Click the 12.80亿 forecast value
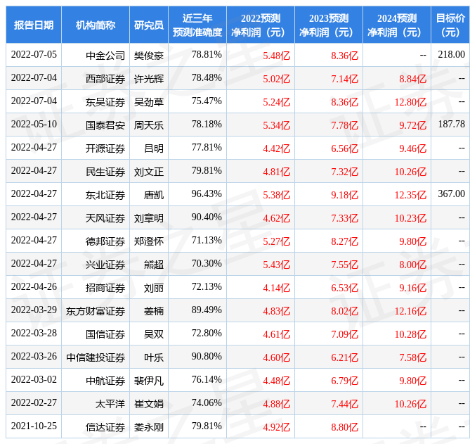 click(x=410, y=102)
